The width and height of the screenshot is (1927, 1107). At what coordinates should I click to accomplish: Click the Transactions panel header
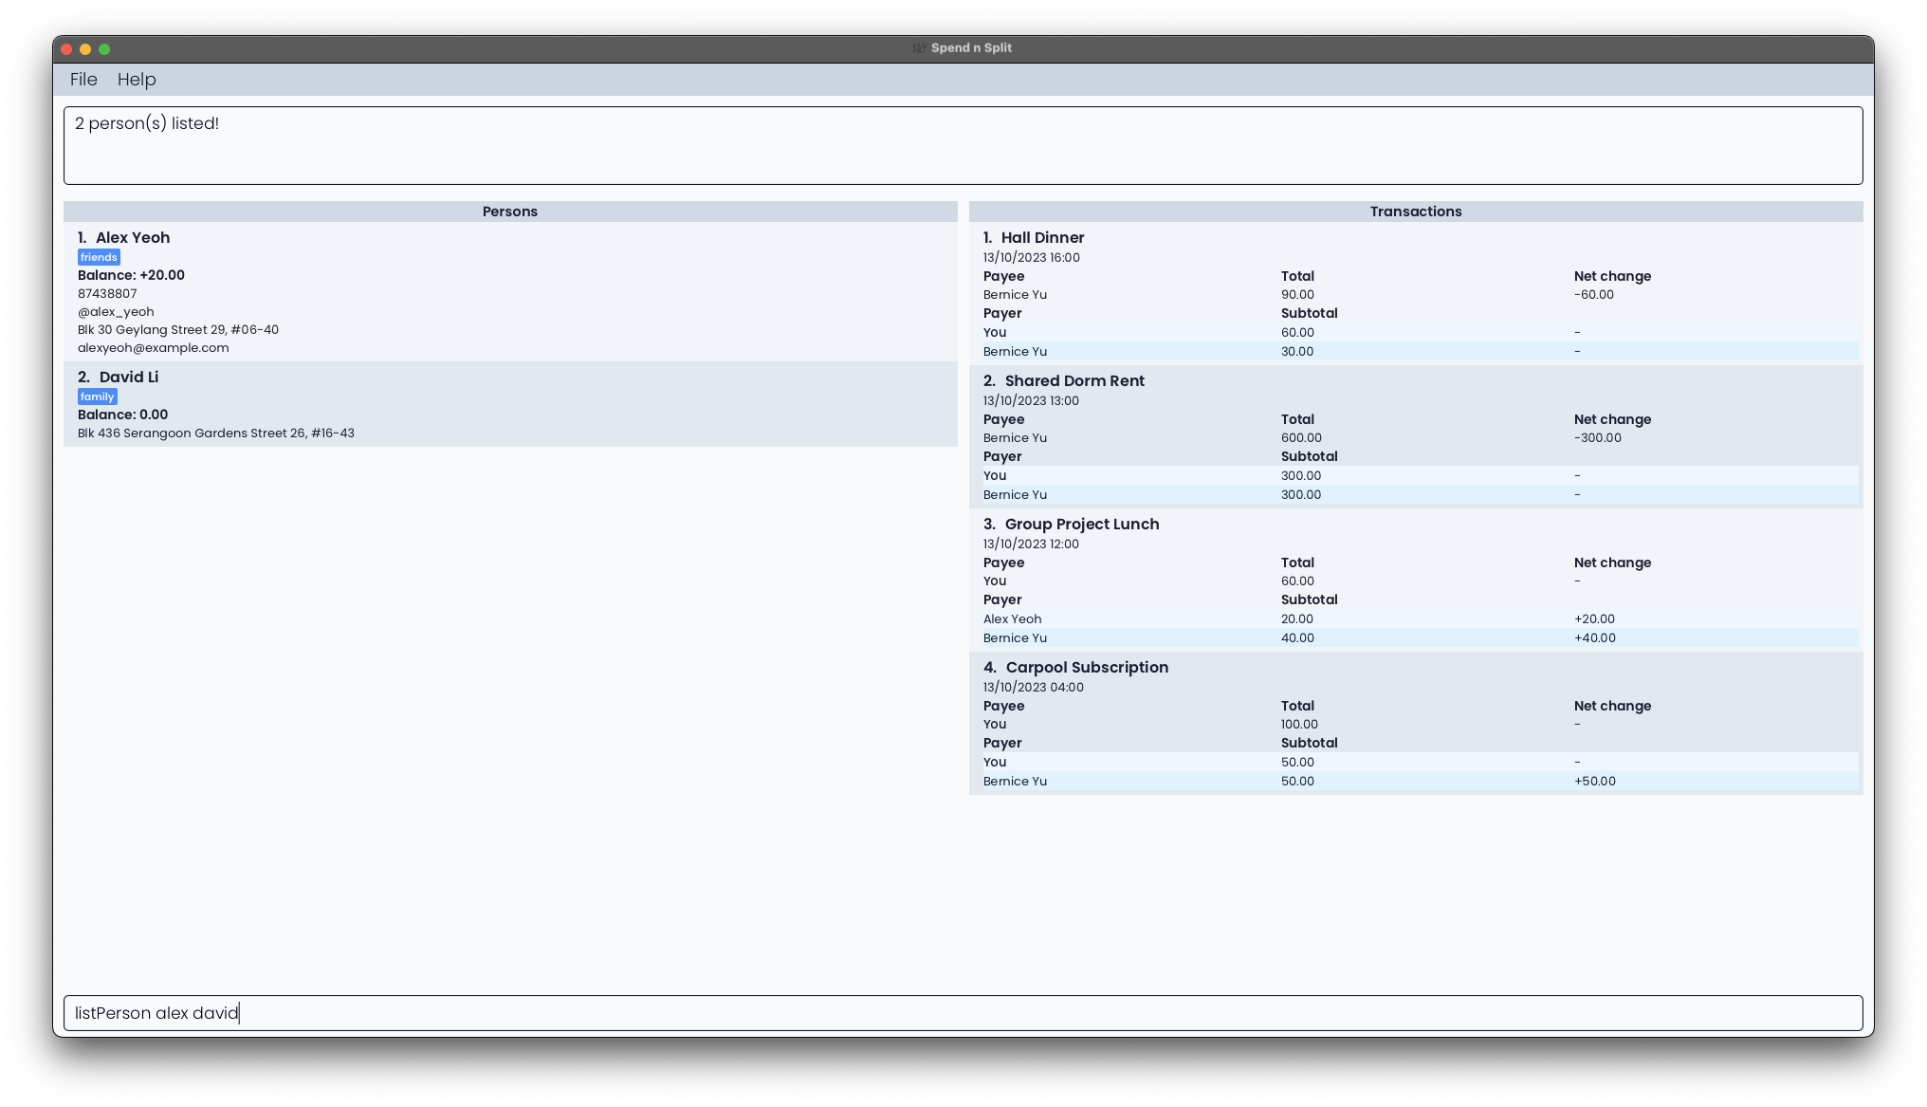pyautogui.click(x=1416, y=212)
